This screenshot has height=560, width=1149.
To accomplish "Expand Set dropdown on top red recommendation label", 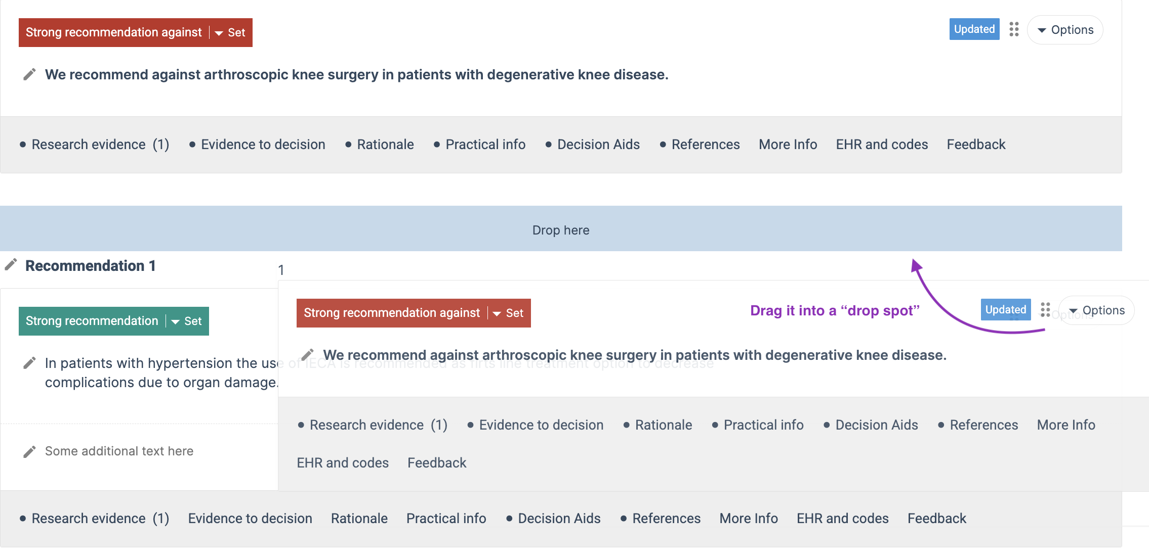I will (x=230, y=32).
